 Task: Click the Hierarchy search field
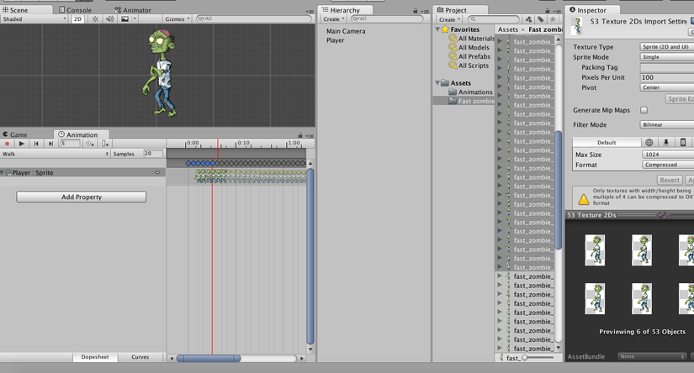387,19
